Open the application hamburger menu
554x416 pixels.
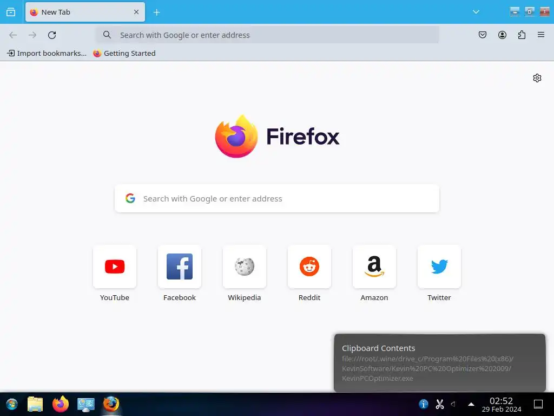[541, 35]
